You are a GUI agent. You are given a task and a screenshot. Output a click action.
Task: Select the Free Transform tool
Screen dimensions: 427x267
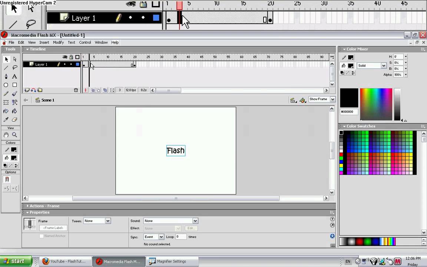coord(6,102)
